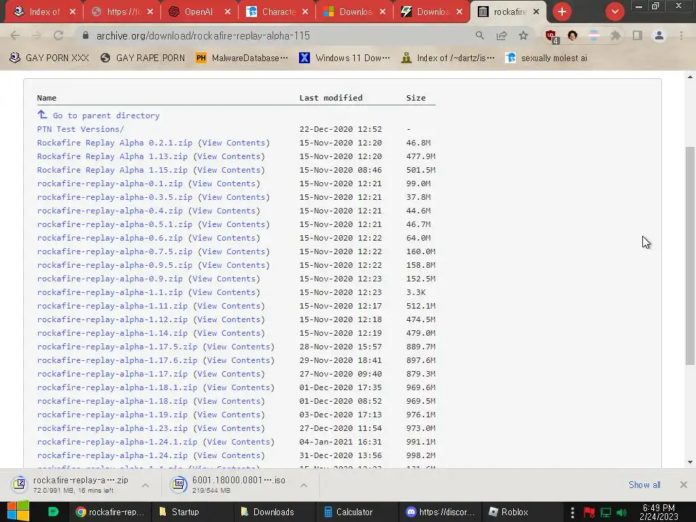The image size is (696, 522).
Task: Download rockafire-replay-alpha-1.17.6.zip
Action: 117,360
